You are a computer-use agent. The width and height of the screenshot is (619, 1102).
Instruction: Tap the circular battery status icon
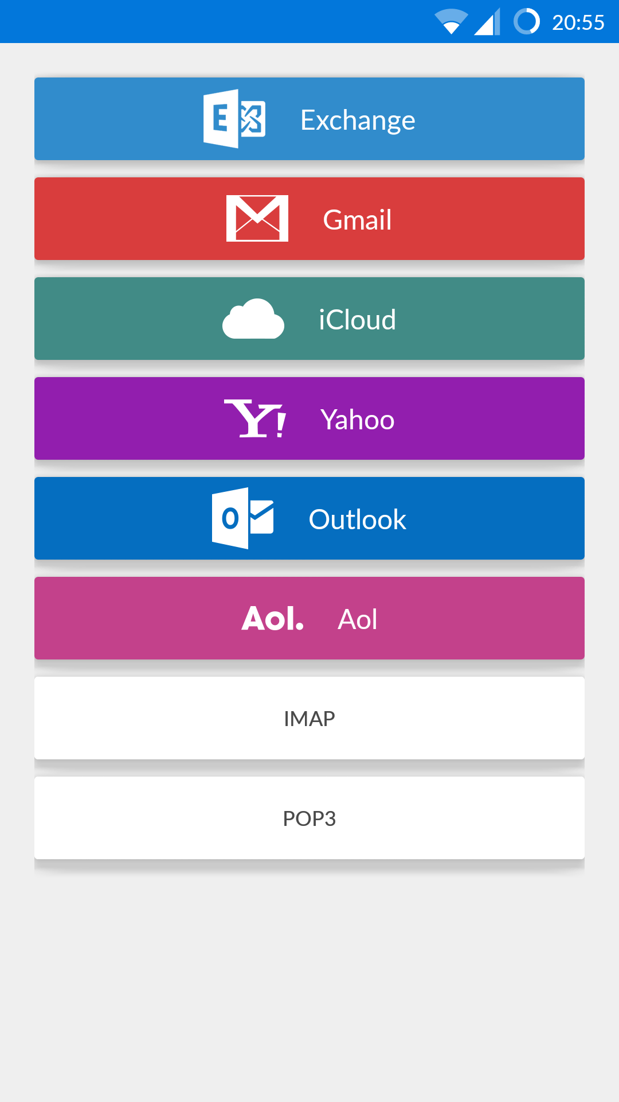(527, 22)
